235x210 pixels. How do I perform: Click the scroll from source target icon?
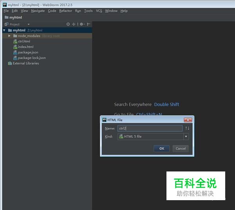(68, 24)
